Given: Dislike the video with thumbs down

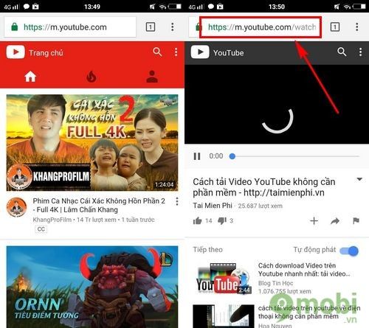Looking at the screenshot, I should pyautogui.click(x=222, y=220).
